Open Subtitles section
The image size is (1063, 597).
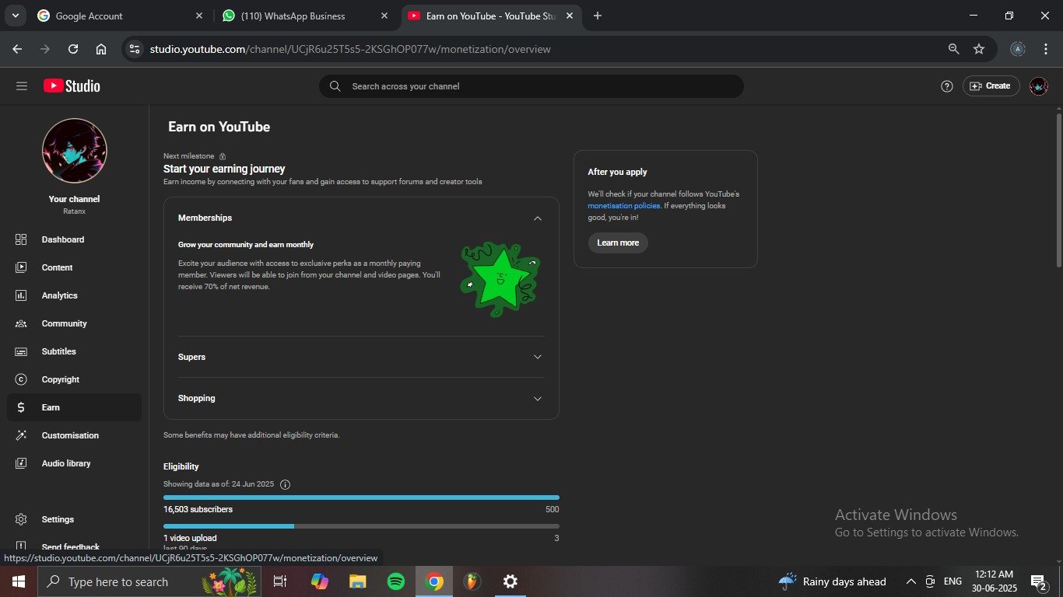(74, 351)
